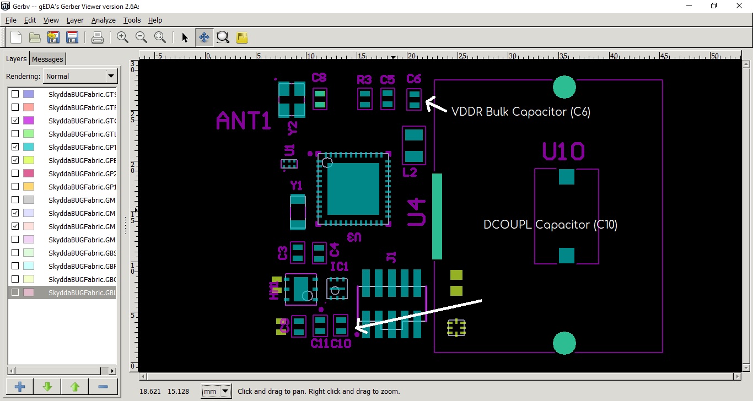
Task: Show the SkyddaBUGFabric.GTS layer
Action: [x=15, y=94]
